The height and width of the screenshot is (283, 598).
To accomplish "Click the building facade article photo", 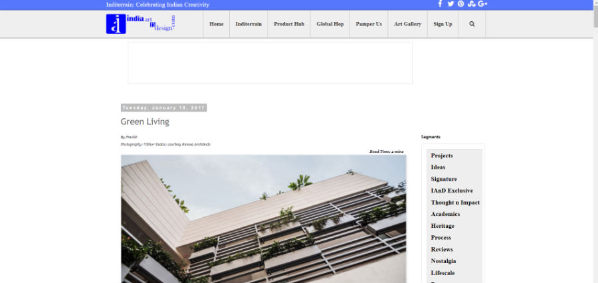I will [264, 219].
